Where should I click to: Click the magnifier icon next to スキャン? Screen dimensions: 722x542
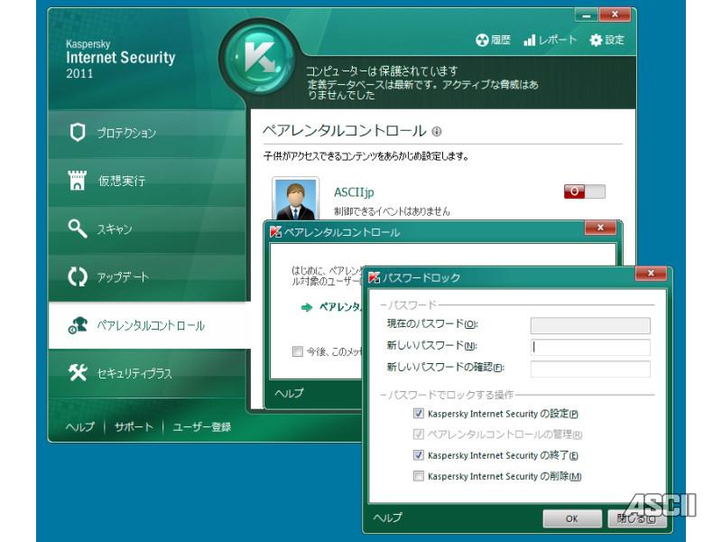click(x=78, y=229)
